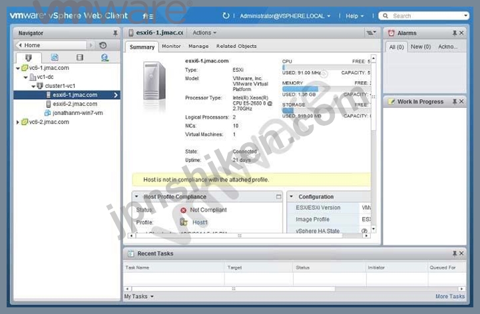Click the Host1 profile icon
The height and width of the screenshot is (314, 480).
pos(184,222)
